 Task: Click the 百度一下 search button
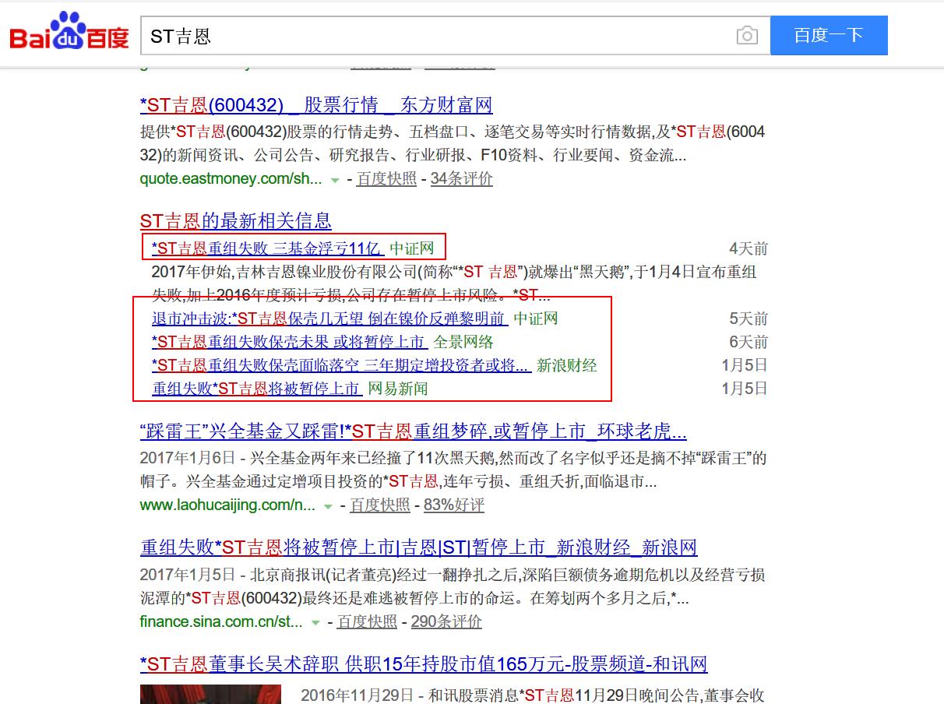point(829,35)
